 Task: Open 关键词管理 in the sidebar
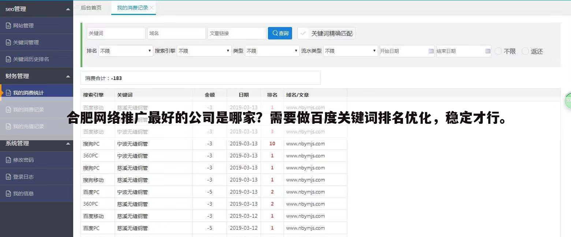coord(37,42)
